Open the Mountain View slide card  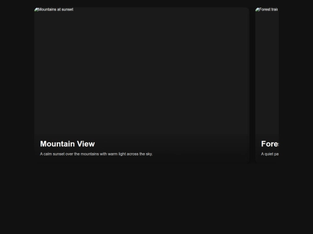[142, 85]
